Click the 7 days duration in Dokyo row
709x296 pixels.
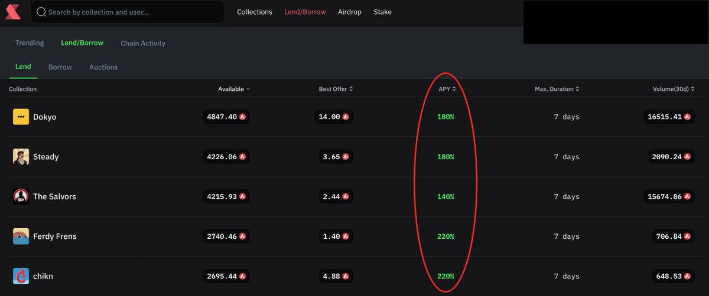[567, 117]
